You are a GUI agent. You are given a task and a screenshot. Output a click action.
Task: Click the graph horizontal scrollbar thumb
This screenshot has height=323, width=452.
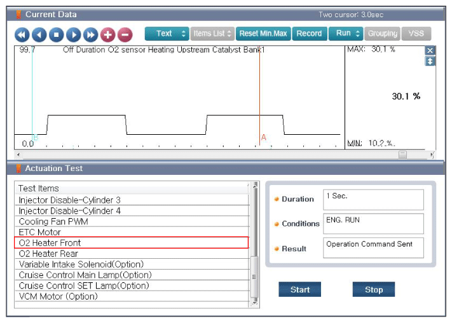(x=402, y=154)
